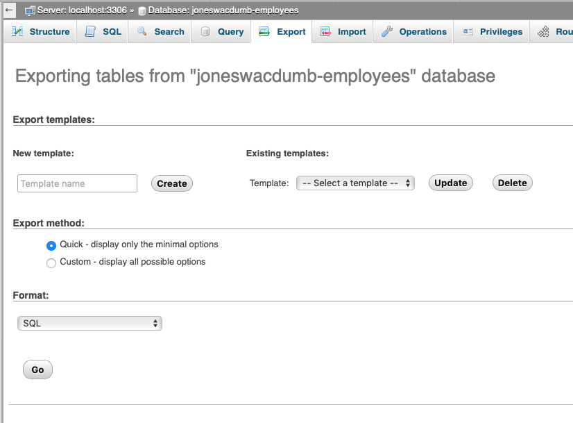The image size is (573, 423).
Task: Open the Format dropdown showing SQL
Action: click(x=89, y=323)
